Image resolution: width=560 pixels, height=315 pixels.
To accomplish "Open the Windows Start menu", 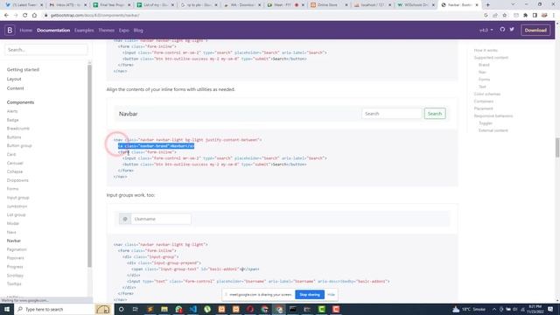I will [x=7, y=309].
